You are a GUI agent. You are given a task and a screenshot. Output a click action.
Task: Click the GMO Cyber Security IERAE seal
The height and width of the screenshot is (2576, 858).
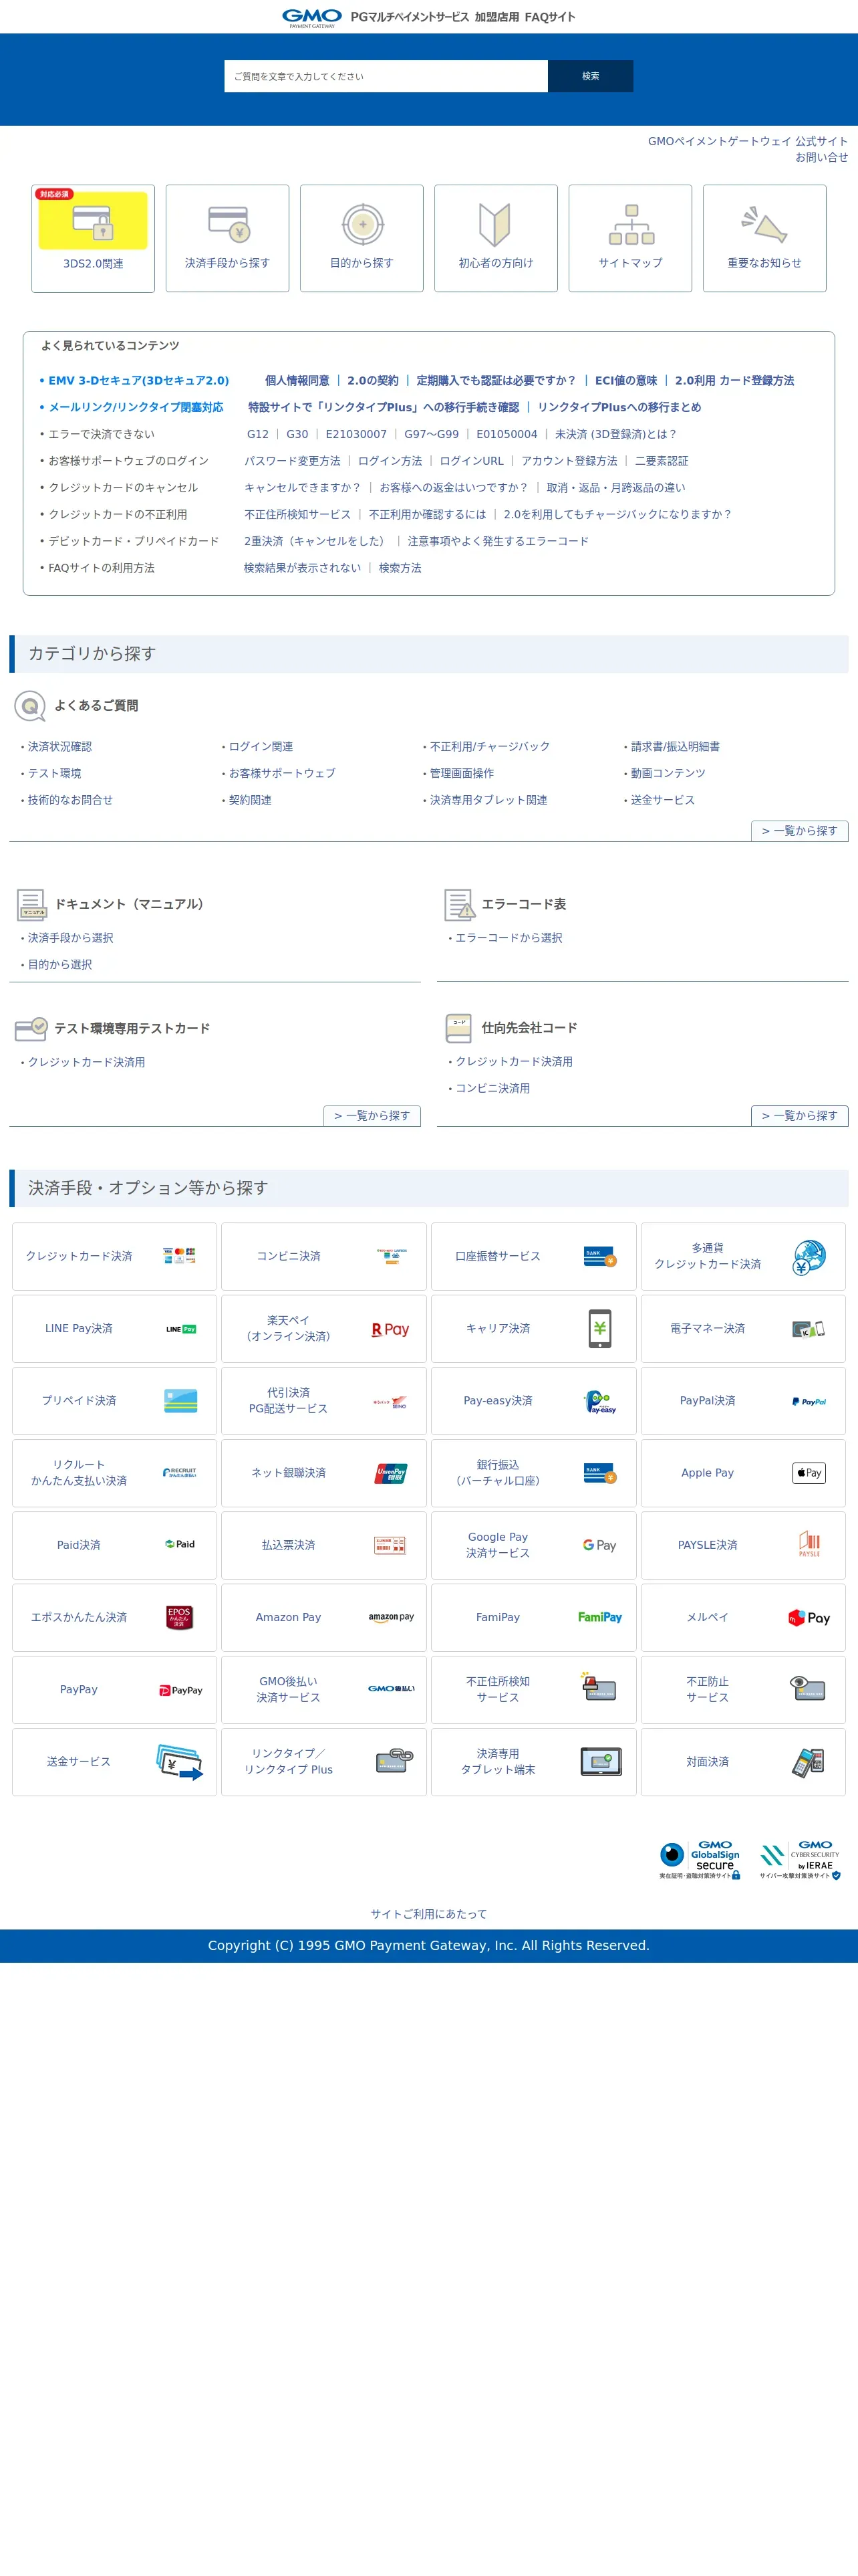coord(800,1859)
